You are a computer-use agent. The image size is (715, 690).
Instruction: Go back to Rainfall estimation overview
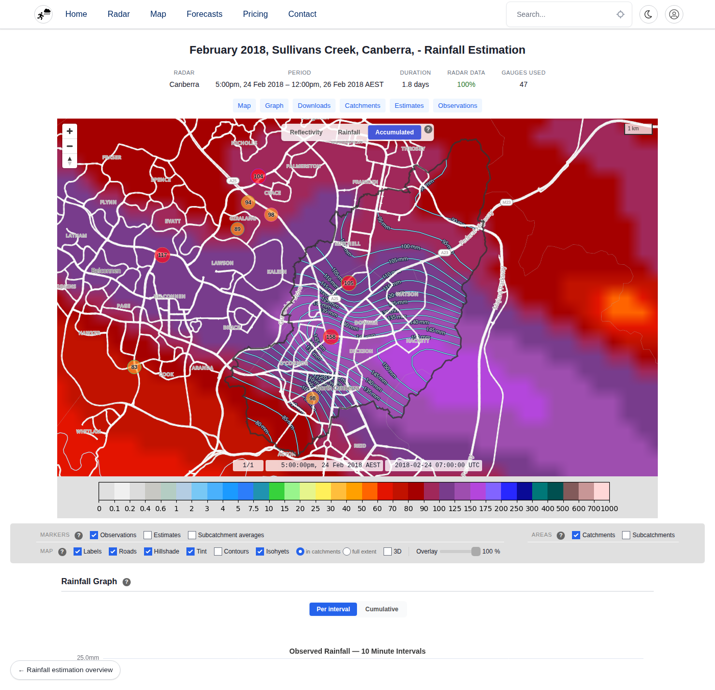pyautogui.click(x=65, y=670)
